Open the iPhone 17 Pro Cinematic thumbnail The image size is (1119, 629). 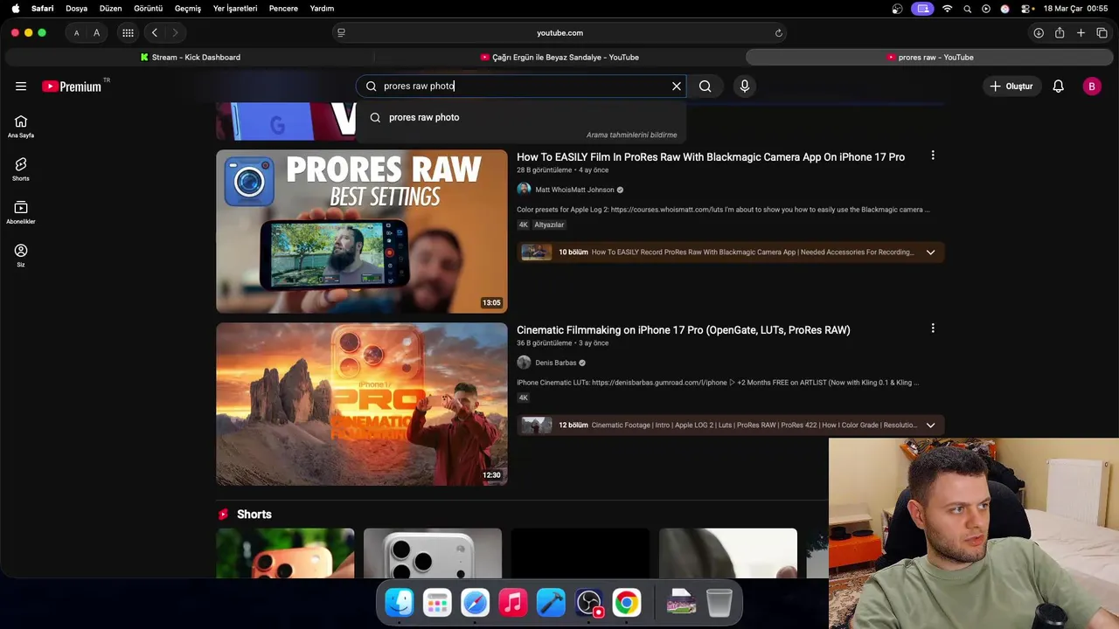[362, 404]
